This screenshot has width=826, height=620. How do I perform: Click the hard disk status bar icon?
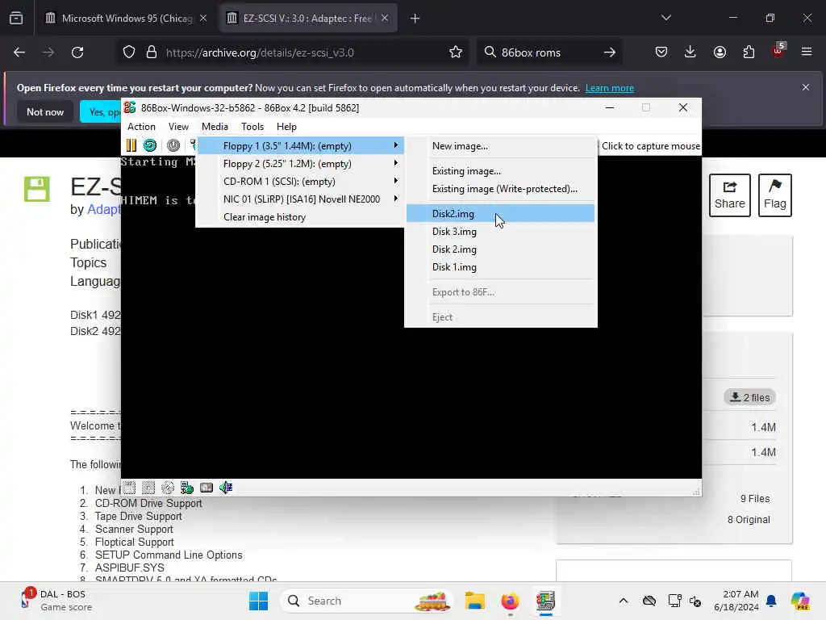tap(206, 488)
